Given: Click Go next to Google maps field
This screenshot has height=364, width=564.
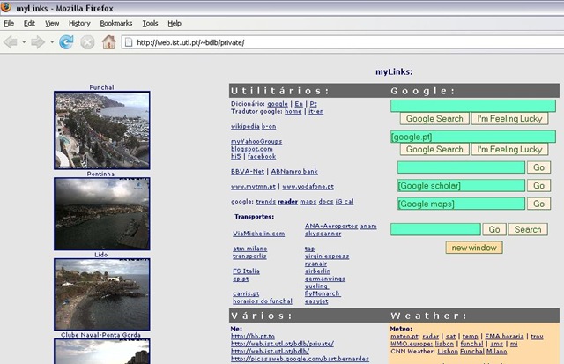Looking at the screenshot, I should (x=538, y=204).
